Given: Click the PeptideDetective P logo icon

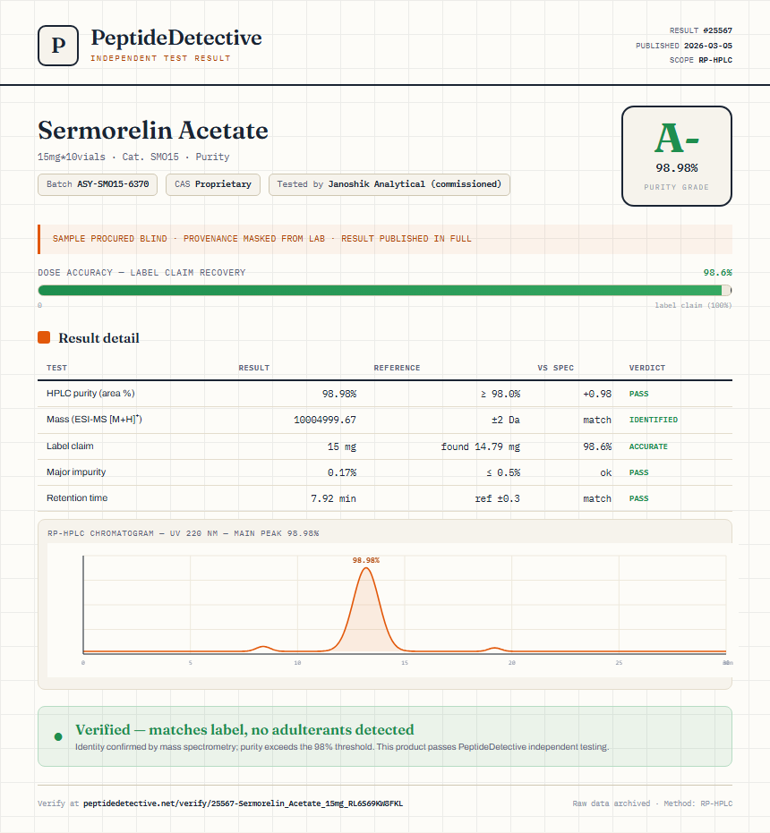Looking at the screenshot, I should point(58,46).
